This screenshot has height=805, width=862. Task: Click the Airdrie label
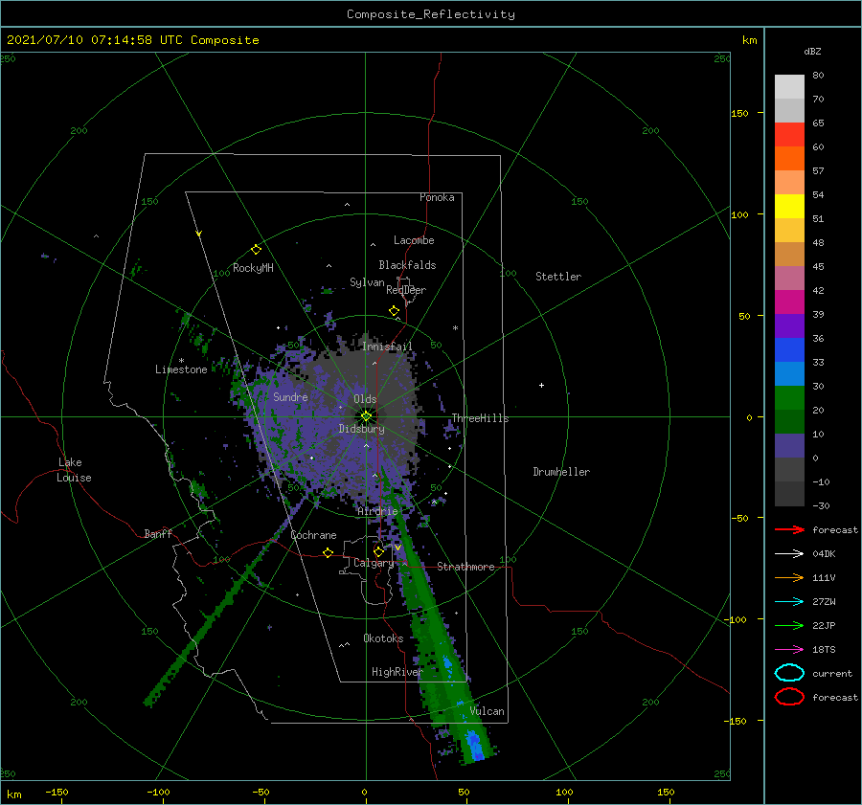click(x=377, y=511)
